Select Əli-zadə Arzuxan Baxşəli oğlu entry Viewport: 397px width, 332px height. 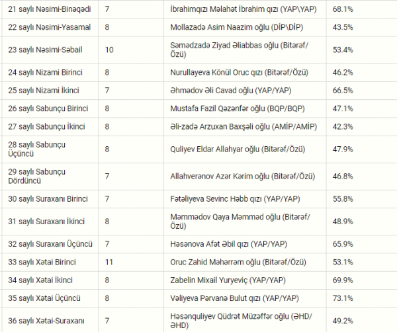point(243,126)
